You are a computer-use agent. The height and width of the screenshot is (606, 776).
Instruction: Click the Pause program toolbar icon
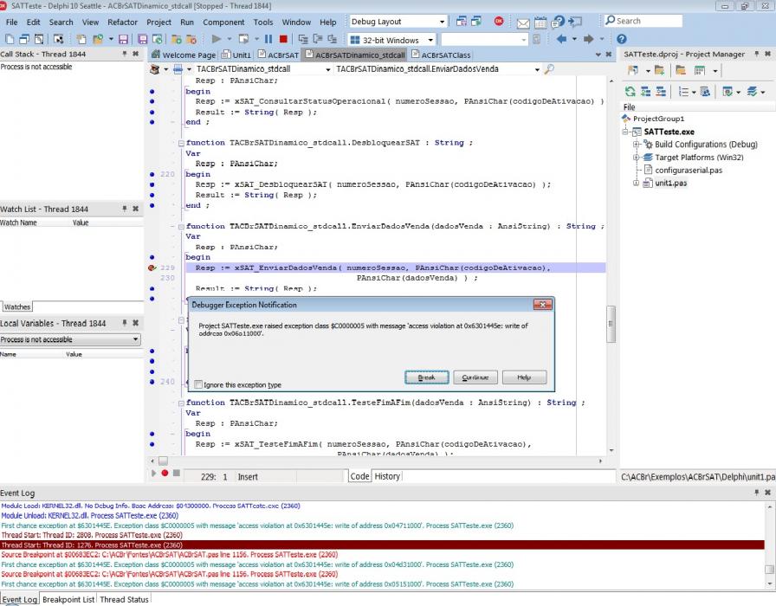(268, 39)
